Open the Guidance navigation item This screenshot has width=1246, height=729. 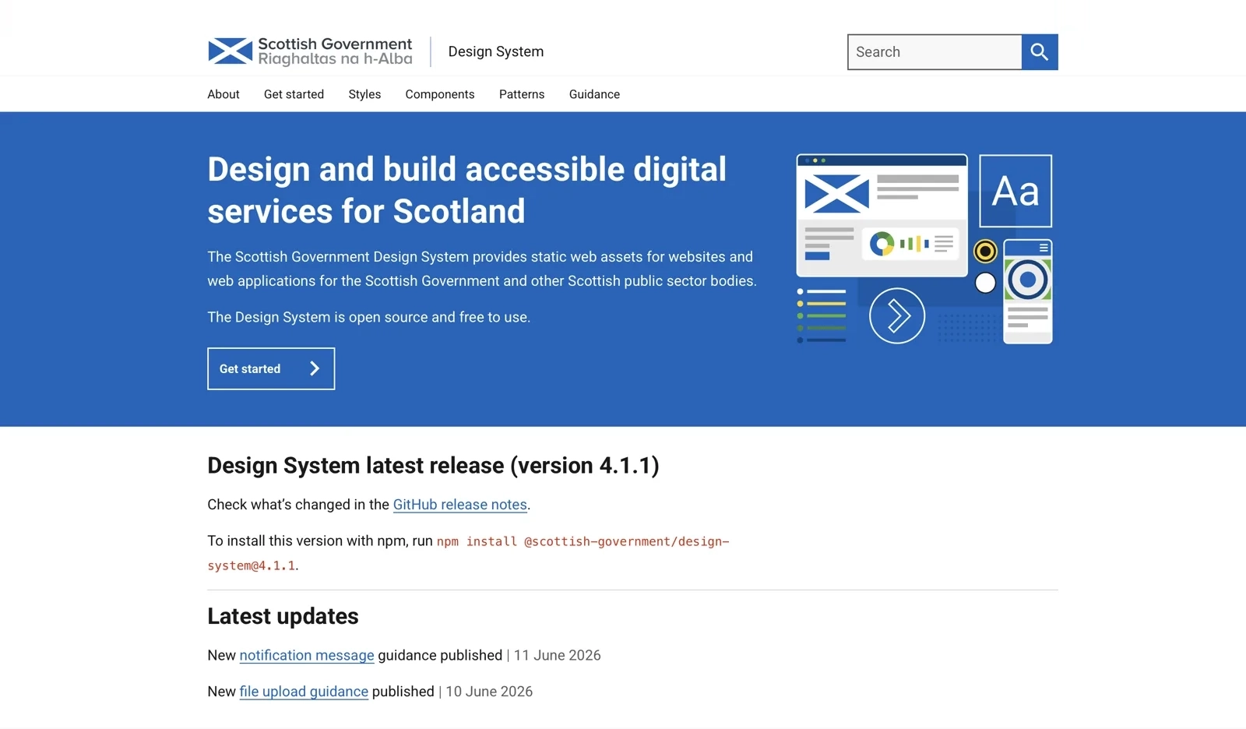(x=594, y=94)
